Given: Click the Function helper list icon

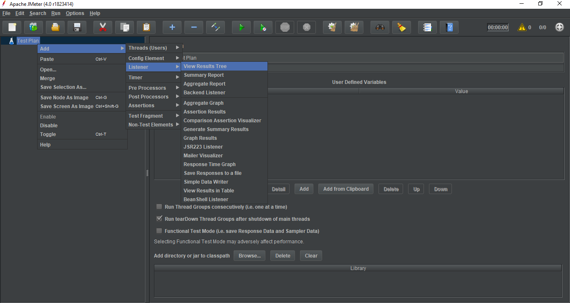Looking at the screenshot, I should click(427, 28).
